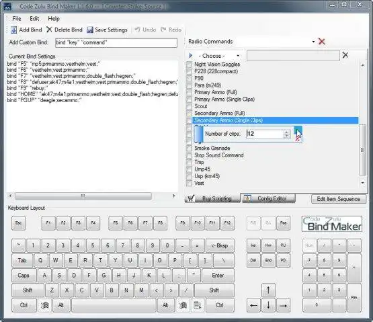The width and height of the screenshot is (373, 322).
Task: Open the Help menu
Action: (54, 19)
